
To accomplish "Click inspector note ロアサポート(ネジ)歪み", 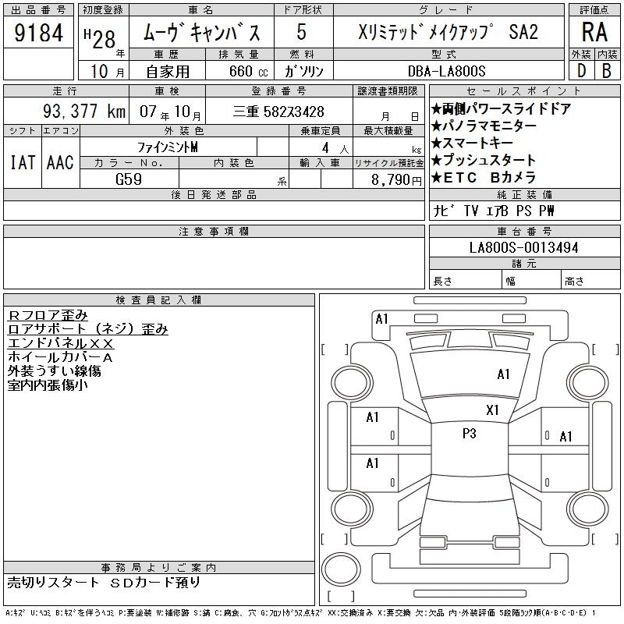I will click(88, 329).
